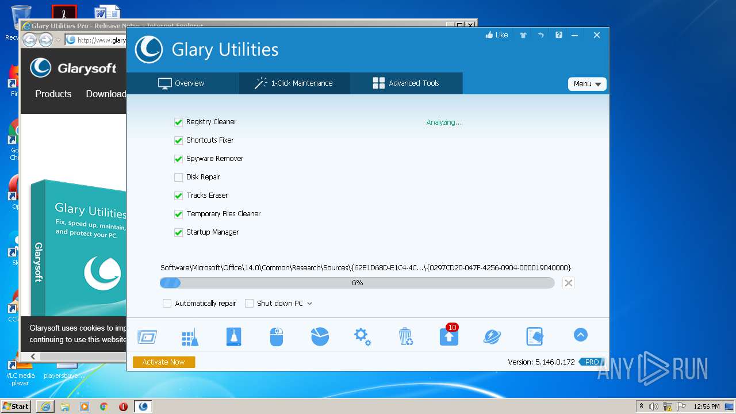Uncheck the Startup Manager checkbox

coord(178,232)
